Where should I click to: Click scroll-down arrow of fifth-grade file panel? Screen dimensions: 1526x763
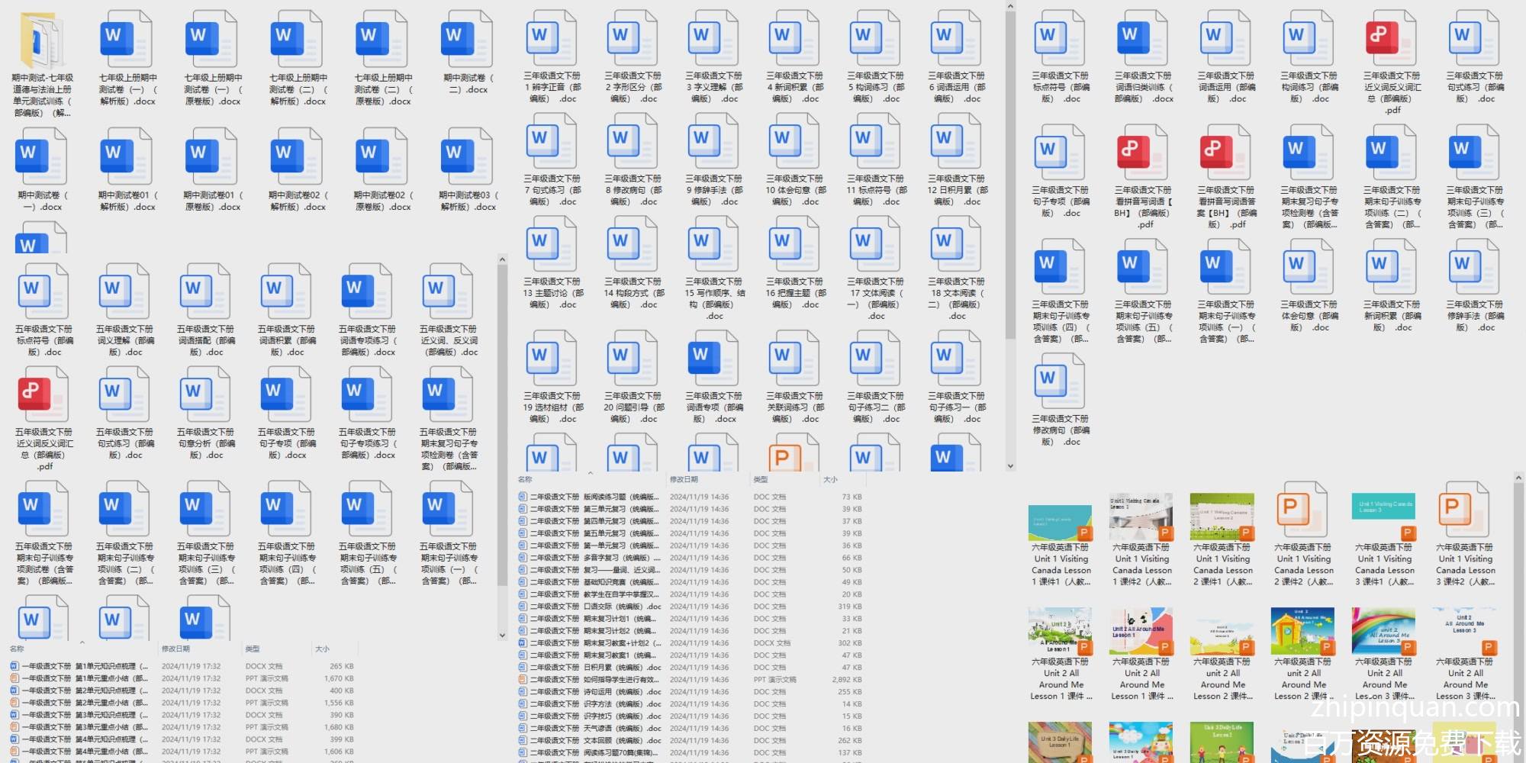coord(502,635)
